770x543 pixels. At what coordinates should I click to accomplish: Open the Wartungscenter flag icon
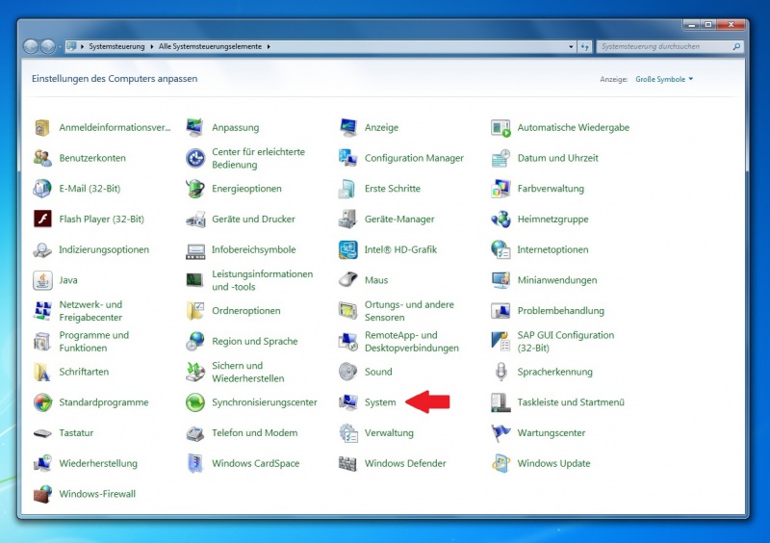click(500, 433)
